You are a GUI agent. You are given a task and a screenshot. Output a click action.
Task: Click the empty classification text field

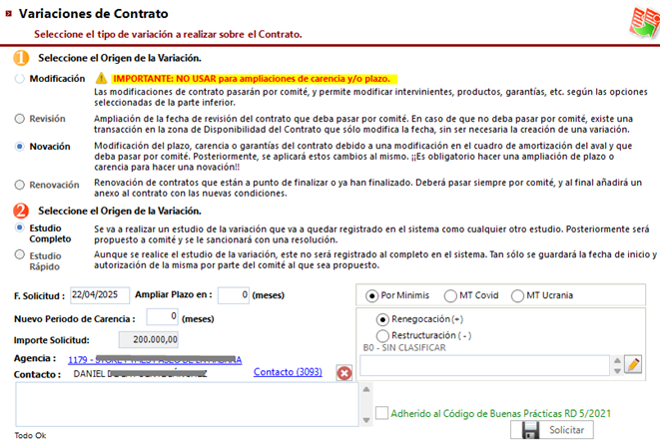click(484, 365)
